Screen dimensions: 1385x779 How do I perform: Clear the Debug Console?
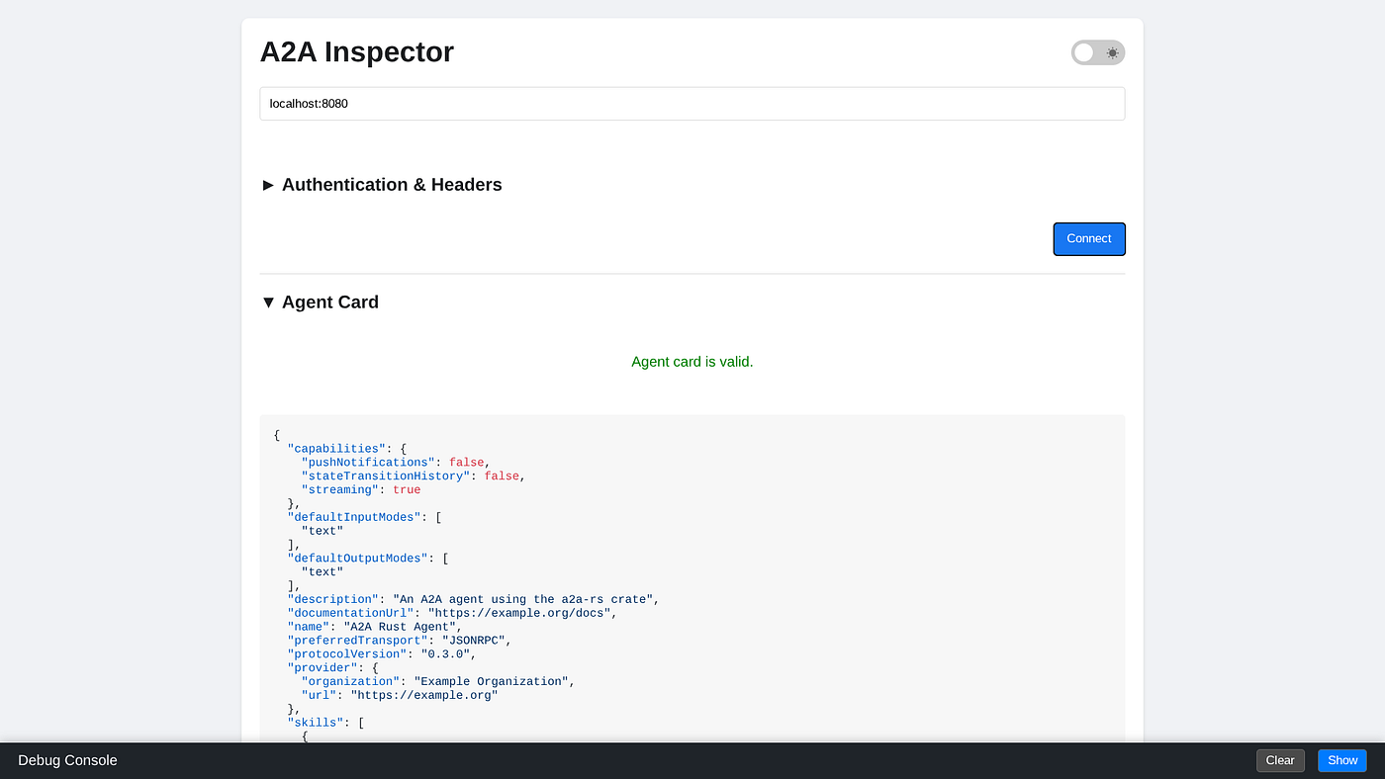(x=1280, y=760)
